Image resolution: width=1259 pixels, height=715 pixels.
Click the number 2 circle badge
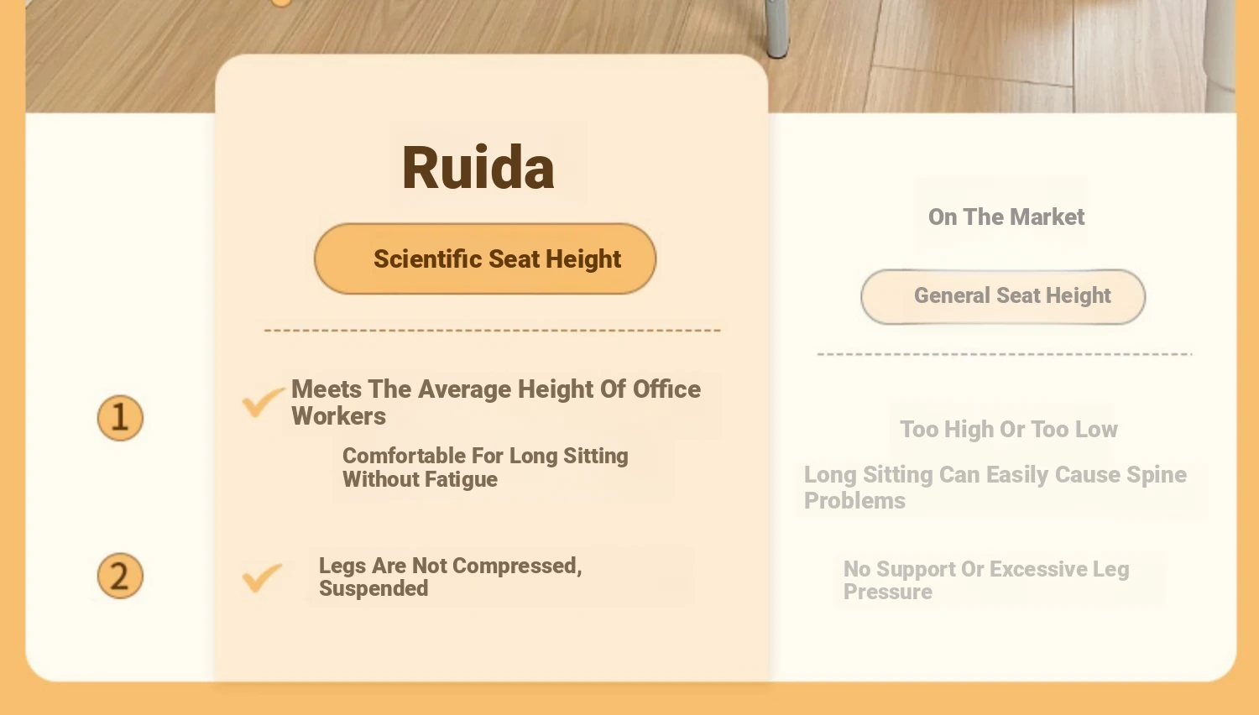pos(120,576)
